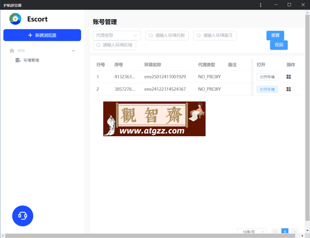Go to page 1 in pagination

(x=285, y=231)
